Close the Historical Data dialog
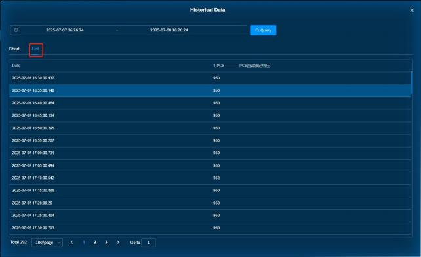The image size is (421, 257). click(412, 10)
